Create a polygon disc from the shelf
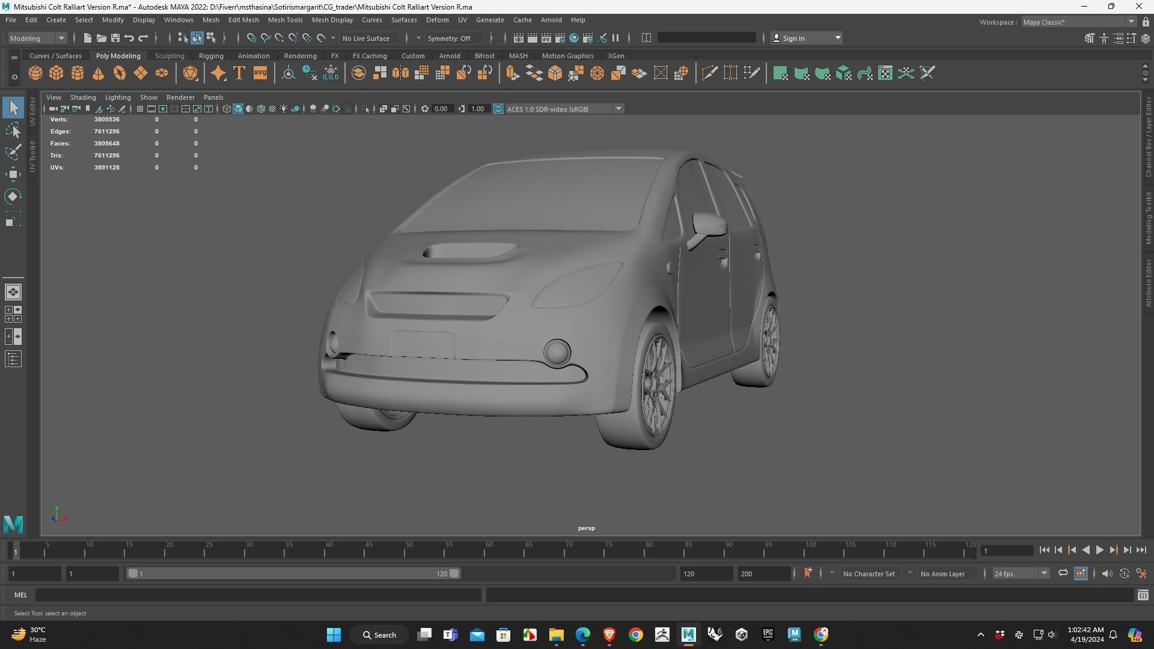This screenshot has width=1154, height=649. tap(162, 73)
